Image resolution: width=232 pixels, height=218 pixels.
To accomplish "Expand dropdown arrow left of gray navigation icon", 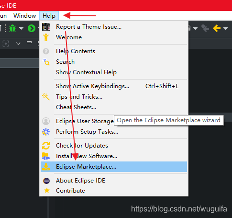I will (195, 28).
